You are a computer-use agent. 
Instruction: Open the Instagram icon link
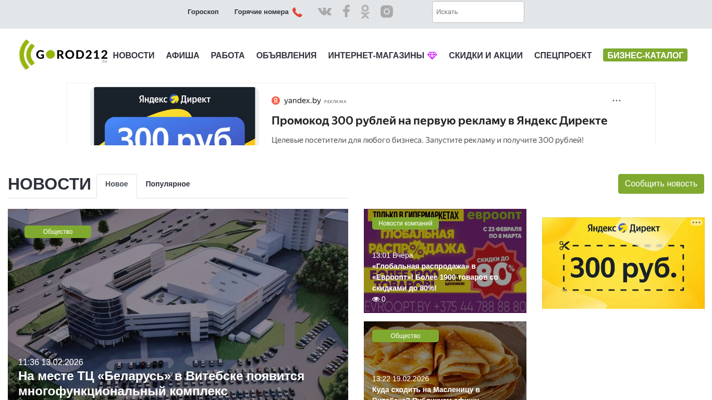tap(387, 11)
